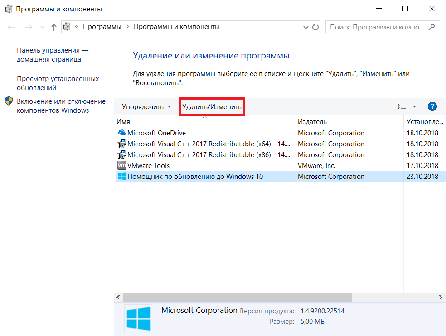The width and height of the screenshot is (446, 336).
Task: Click the Windows logo icon of Помощник row
Action: [x=122, y=176]
